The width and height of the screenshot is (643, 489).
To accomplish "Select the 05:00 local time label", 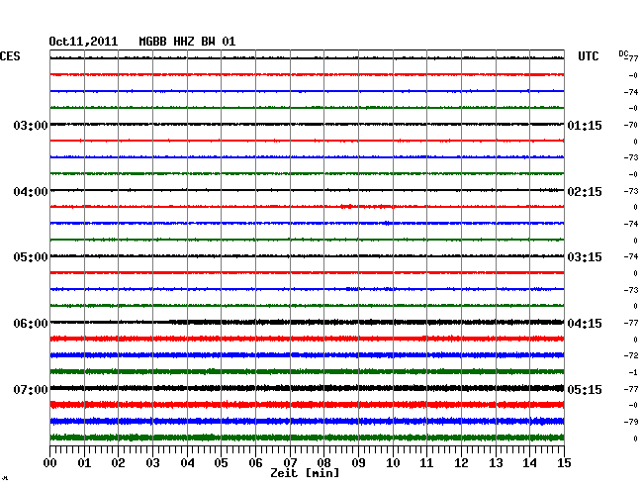I will click(31, 257).
